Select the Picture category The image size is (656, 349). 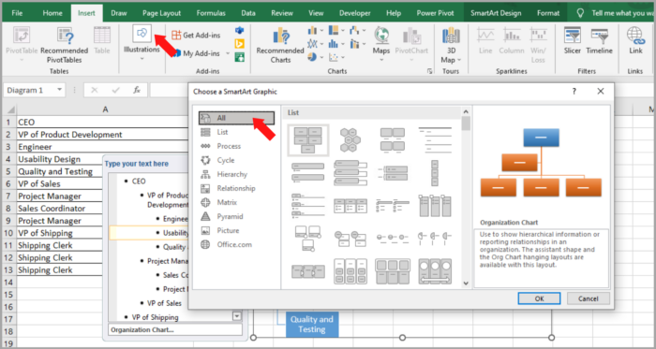[228, 230]
